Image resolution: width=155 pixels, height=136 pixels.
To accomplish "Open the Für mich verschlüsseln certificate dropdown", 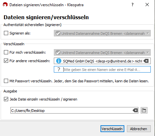I will pos(102,52).
